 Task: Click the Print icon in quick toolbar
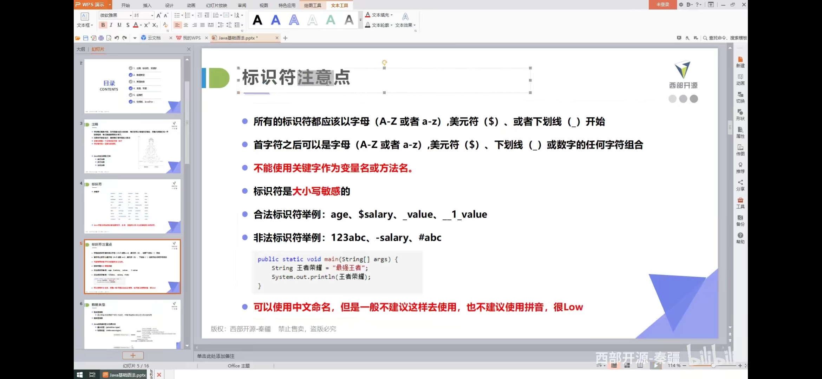click(101, 38)
